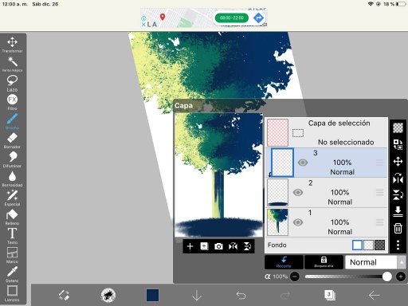Open the layers panel button showing 3

coord(330,295)
